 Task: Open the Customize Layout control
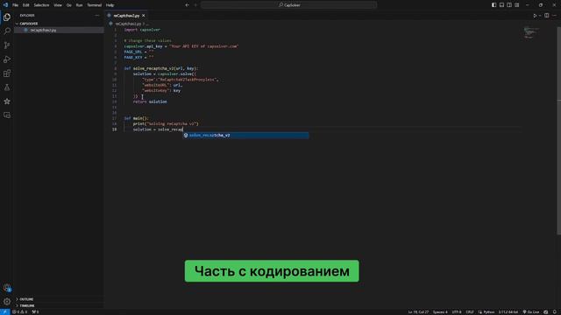pyautogui.click(x=517, y=5)
